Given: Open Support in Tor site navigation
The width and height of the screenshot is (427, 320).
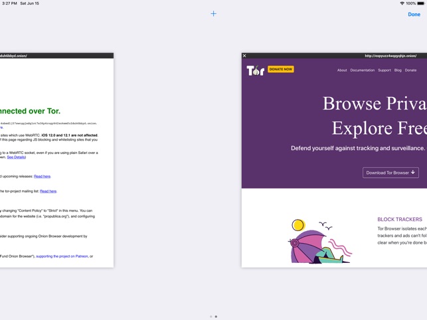Looking at the screenshot, I should (384, 70).
